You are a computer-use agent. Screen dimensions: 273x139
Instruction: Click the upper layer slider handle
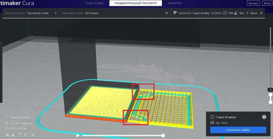click(x=270, y=95)
